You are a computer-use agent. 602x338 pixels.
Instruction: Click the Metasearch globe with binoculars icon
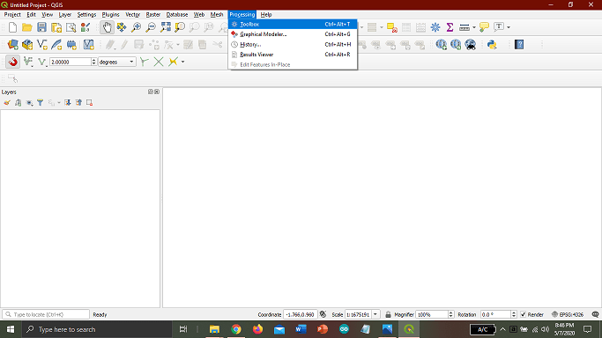[471, 45]
